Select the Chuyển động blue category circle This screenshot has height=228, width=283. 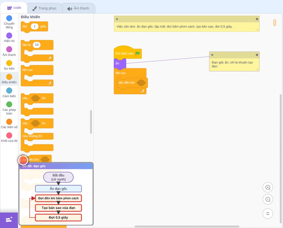[x=9, y=18]
